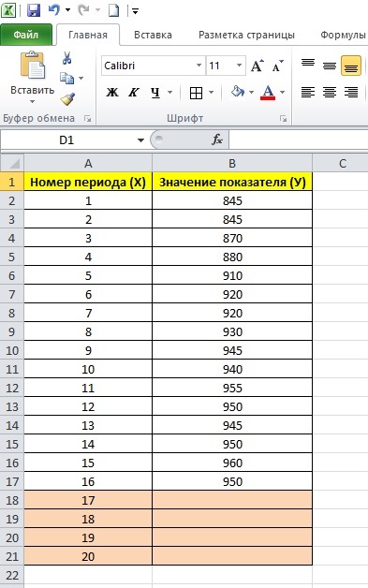Toggle highlighted bottom align button
Image resolution: width=368 pixels, height=588 pixels.
(x=351, y=66)
